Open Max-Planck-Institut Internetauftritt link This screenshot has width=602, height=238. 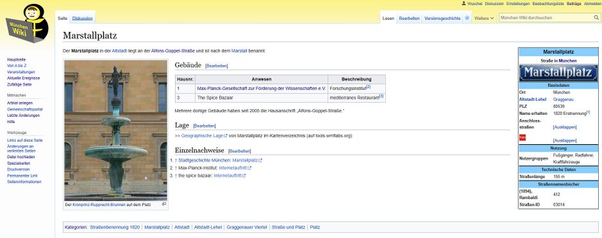pos(235,167)
